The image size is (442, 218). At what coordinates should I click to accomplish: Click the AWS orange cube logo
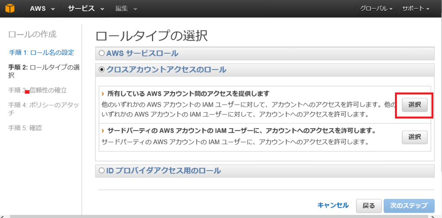tap(9, 9)
